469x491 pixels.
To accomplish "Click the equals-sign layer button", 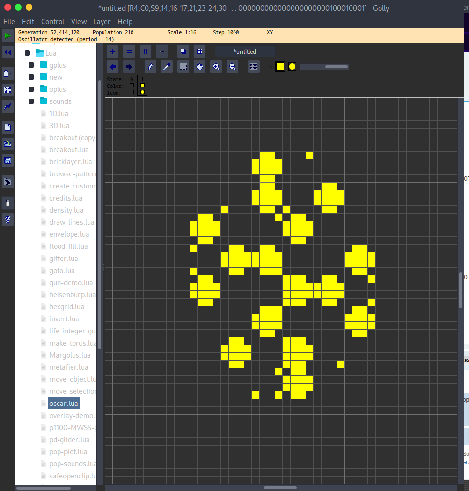I will (x=129, y=51).
